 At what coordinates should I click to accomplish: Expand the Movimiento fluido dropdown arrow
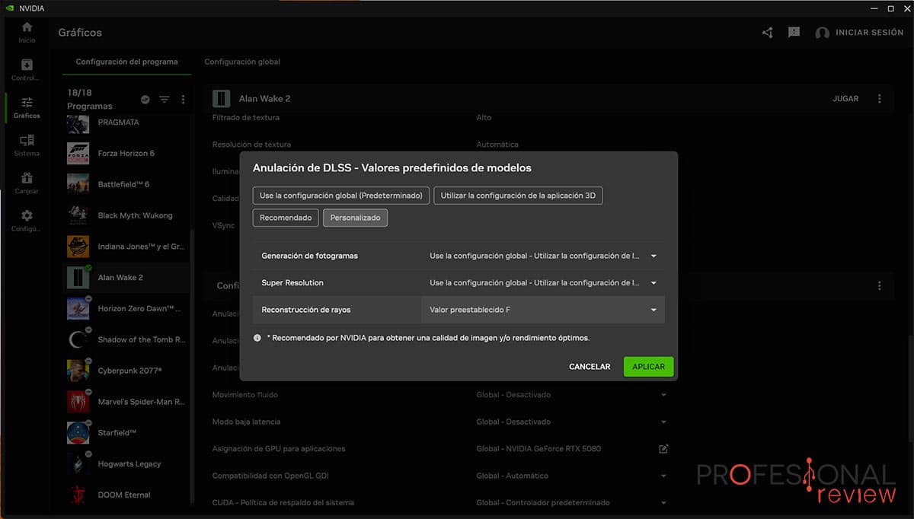663,395
